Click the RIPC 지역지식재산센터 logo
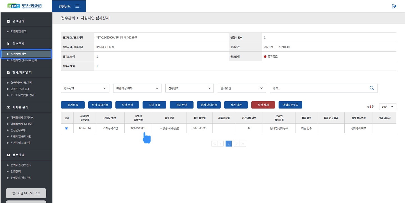The height and width of the screenshot is (203, 405). coord(26,6)
